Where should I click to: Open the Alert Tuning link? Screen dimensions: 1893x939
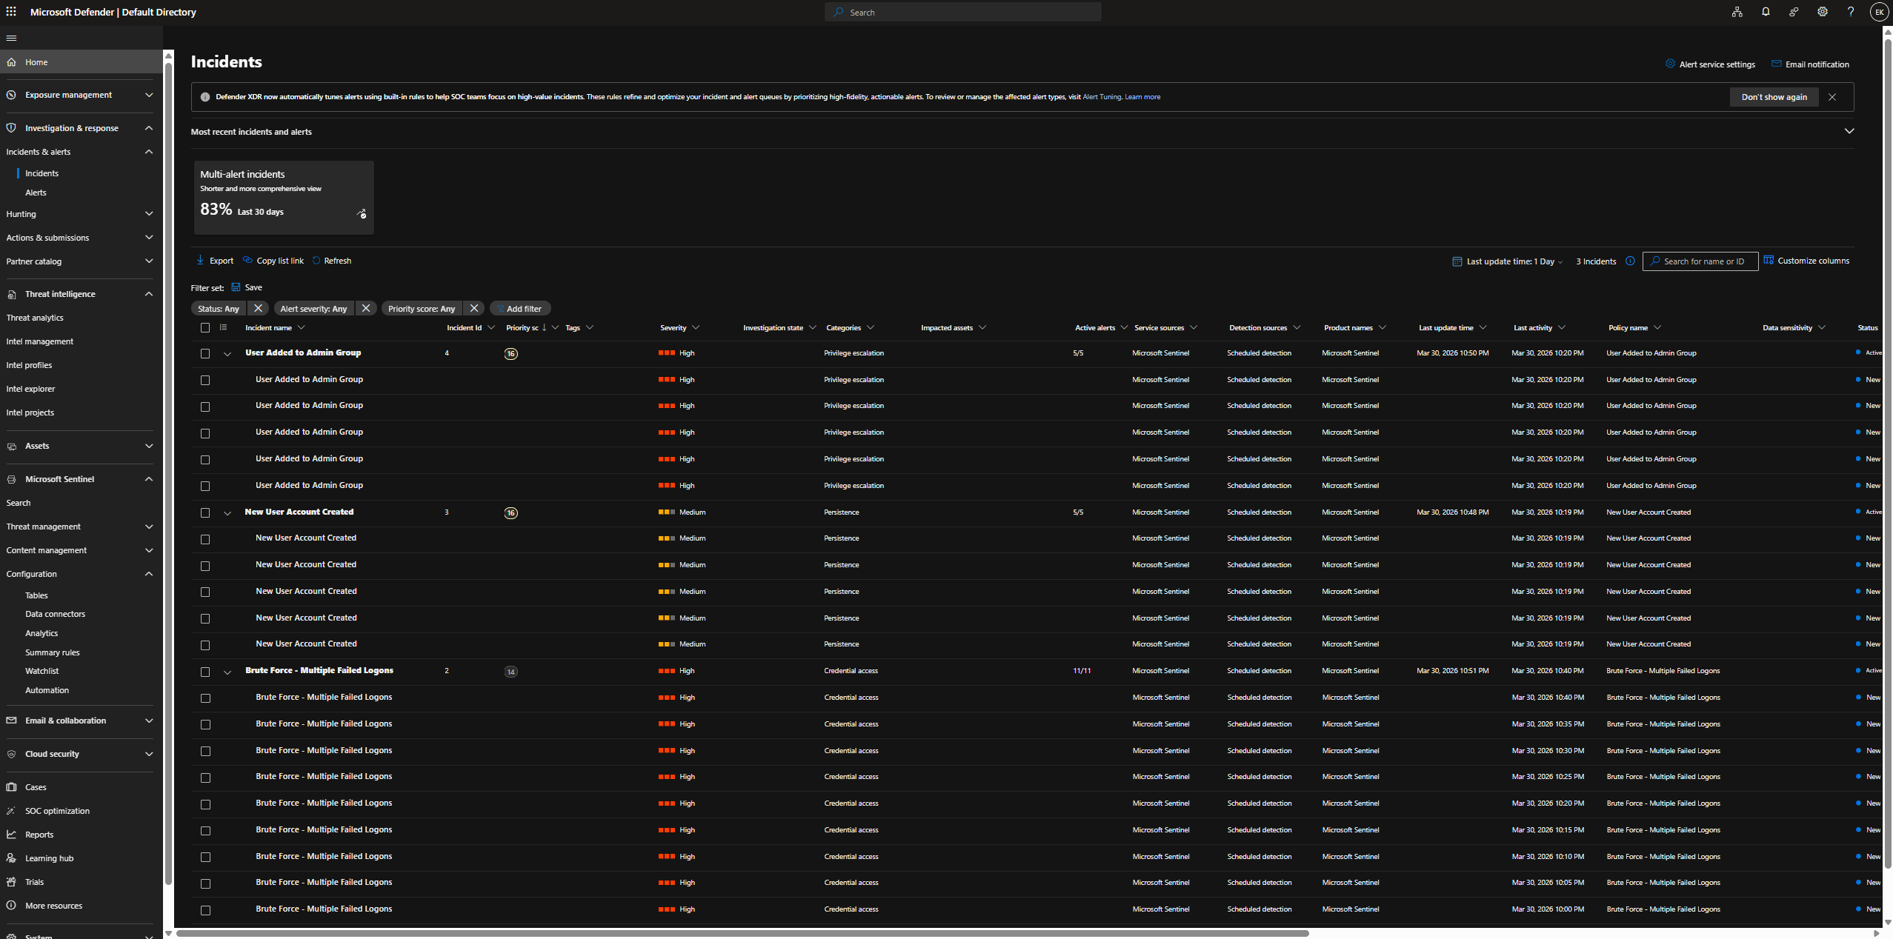click(1101, 97)
